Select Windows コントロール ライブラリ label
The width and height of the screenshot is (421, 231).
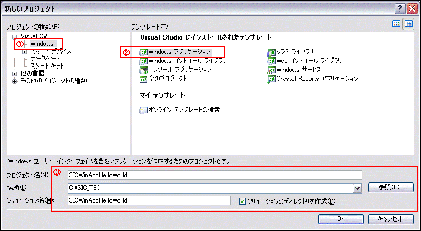pyautogui.click(x=187, y=61)
